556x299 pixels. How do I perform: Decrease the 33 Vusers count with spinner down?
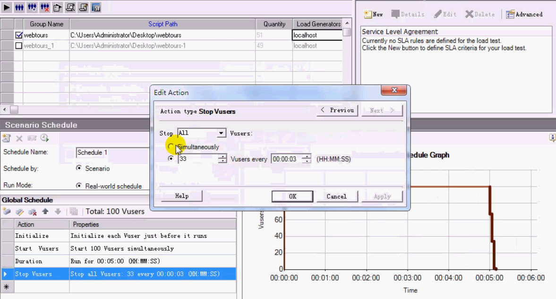[x=222, y=161]
